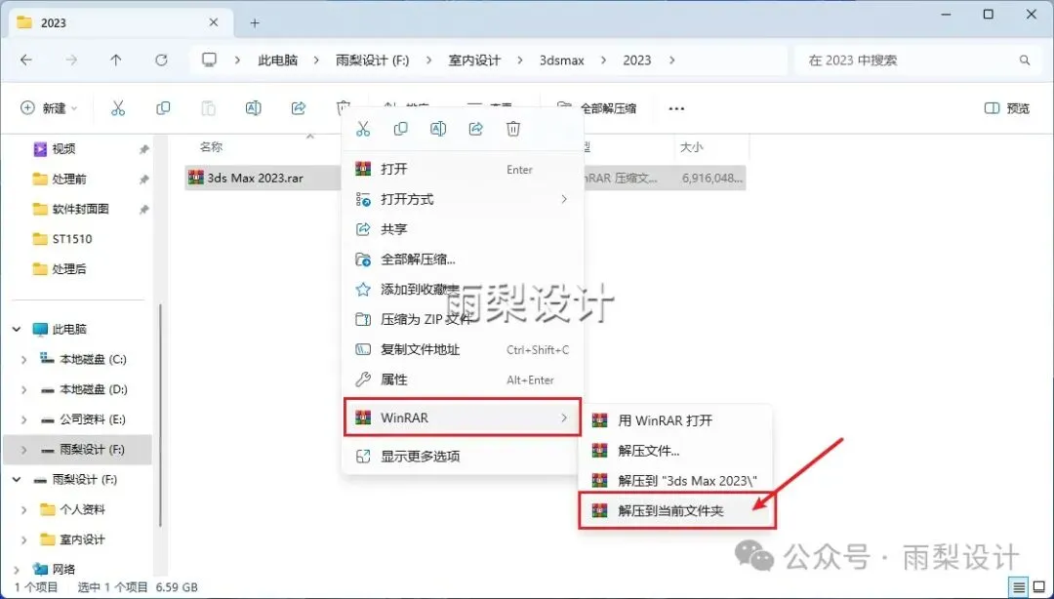Click the toolbar Share icon

pyautogui.click(x=299, y=108)
